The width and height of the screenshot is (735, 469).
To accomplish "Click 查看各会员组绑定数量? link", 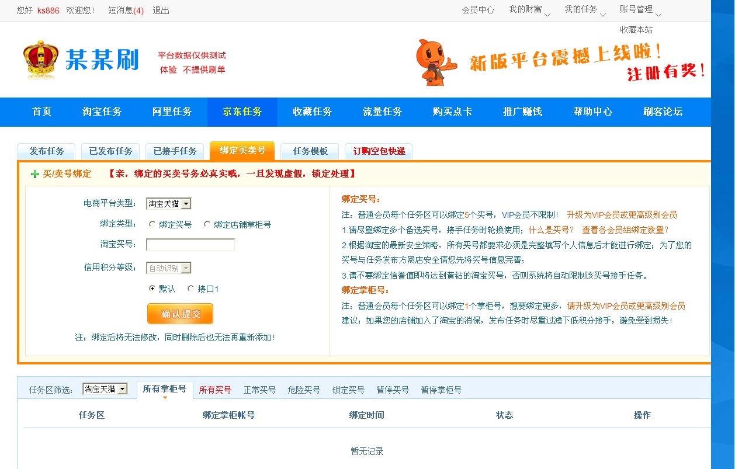I will pyautogui.click(x=625, y=230).
